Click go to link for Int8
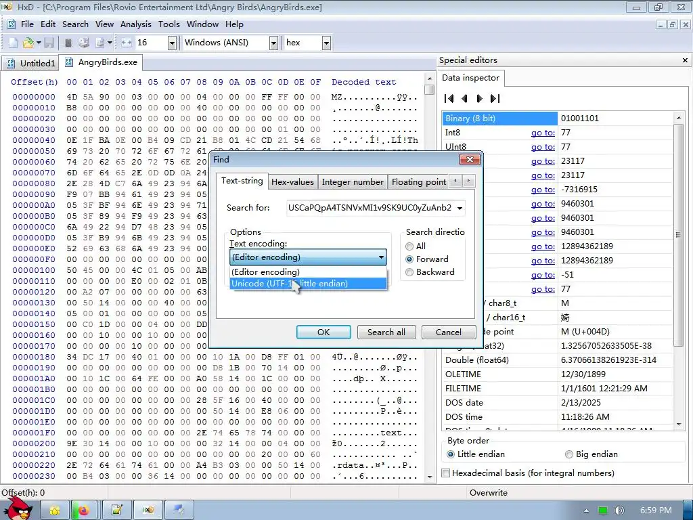Image resolution: width=693 pixels, height=520 pixels. [543, 133]
